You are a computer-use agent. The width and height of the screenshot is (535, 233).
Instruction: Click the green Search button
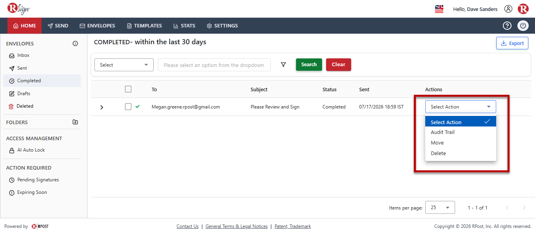pos(309,65)
